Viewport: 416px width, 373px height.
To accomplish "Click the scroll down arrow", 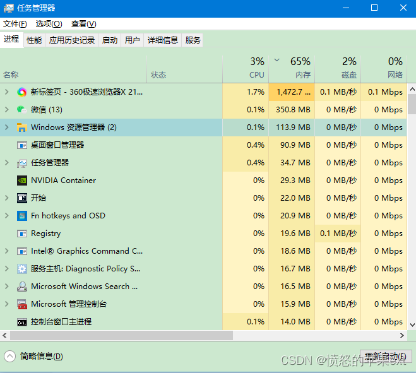I will pos(412,324).
